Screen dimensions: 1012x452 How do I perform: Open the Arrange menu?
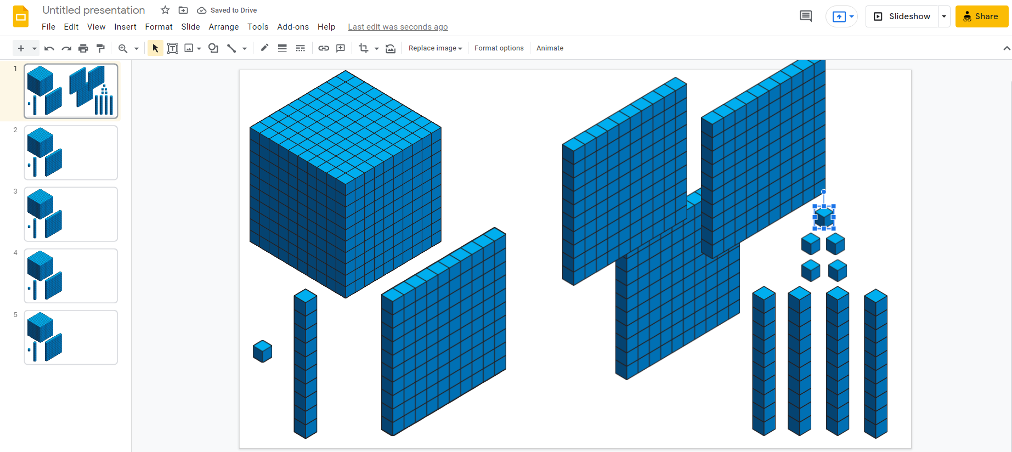click(x=224, y=27)
